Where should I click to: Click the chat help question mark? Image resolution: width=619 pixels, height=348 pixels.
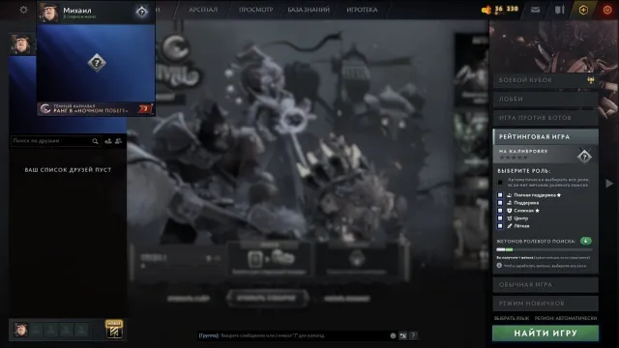tap(413, 335)
